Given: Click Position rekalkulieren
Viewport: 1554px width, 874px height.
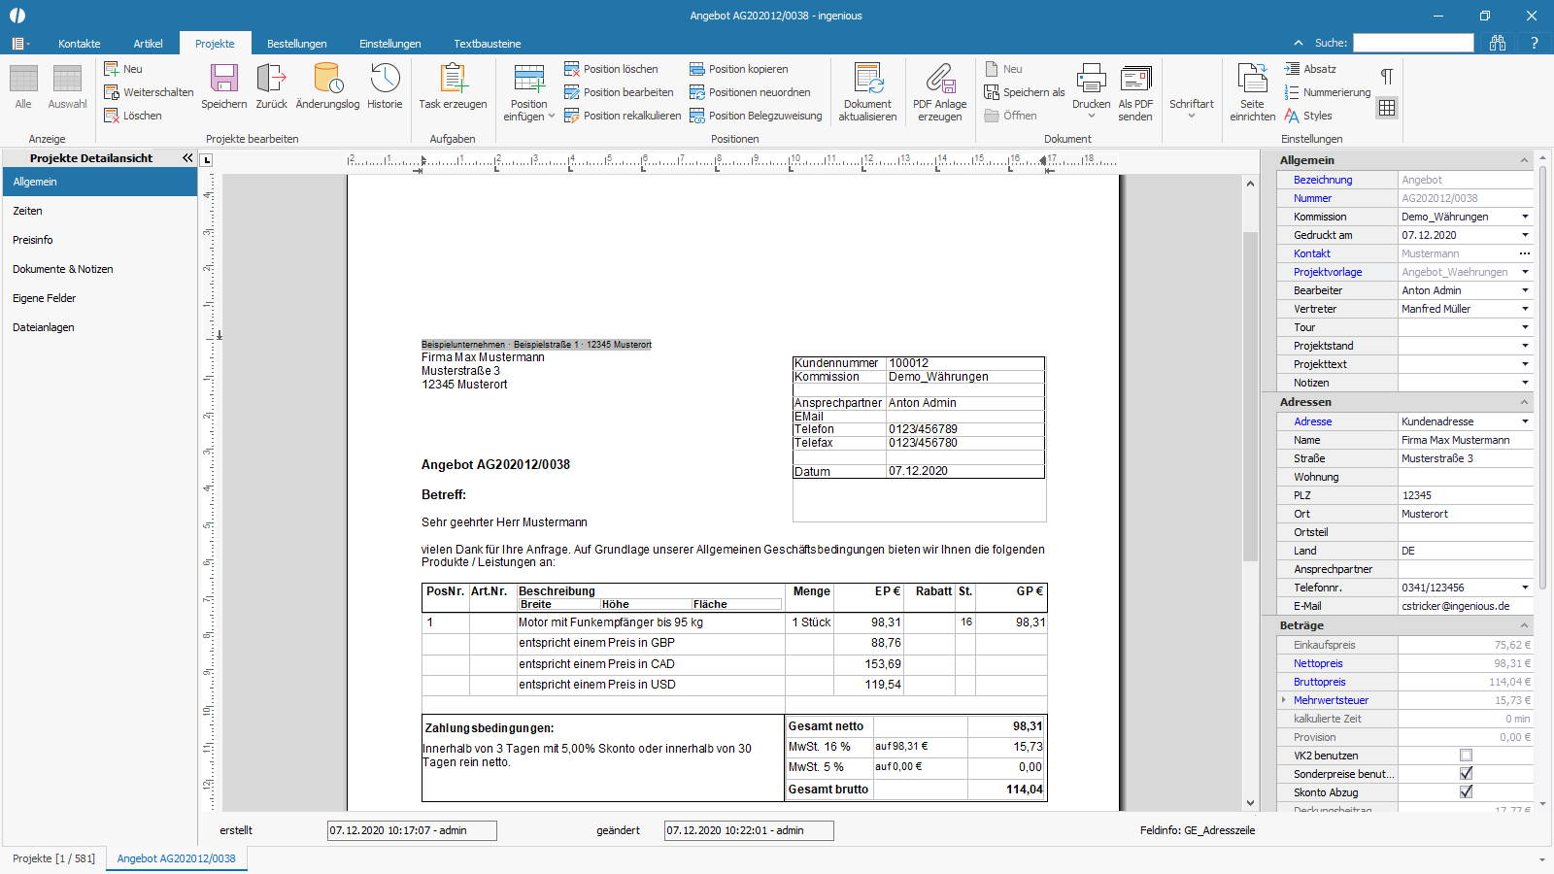Looking at the screenshot, I should [623, 116].
